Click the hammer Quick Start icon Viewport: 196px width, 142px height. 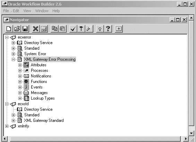click(x=81, y=29)
